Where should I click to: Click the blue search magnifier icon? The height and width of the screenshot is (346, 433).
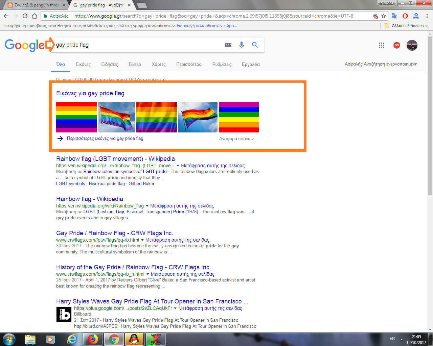click(255, 45)
